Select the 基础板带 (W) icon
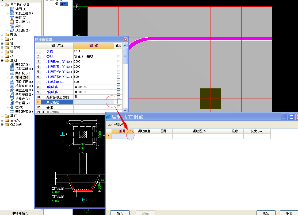This screenshot has width=298, height=215. click(12, 112)
